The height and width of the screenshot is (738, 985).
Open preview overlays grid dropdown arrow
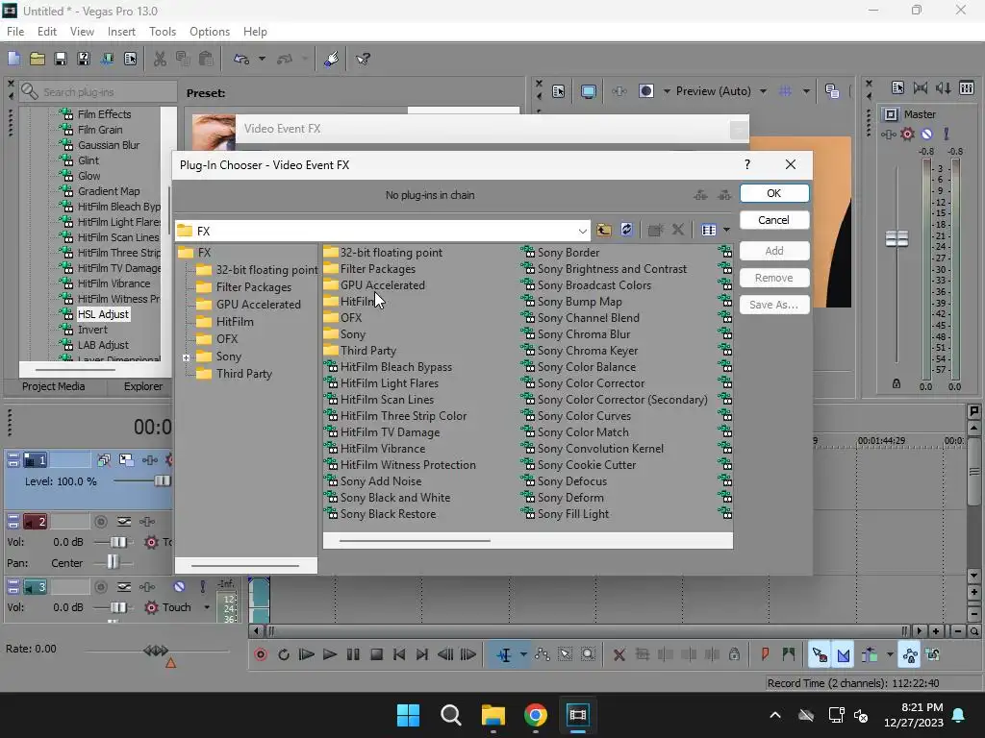(806, 91)
